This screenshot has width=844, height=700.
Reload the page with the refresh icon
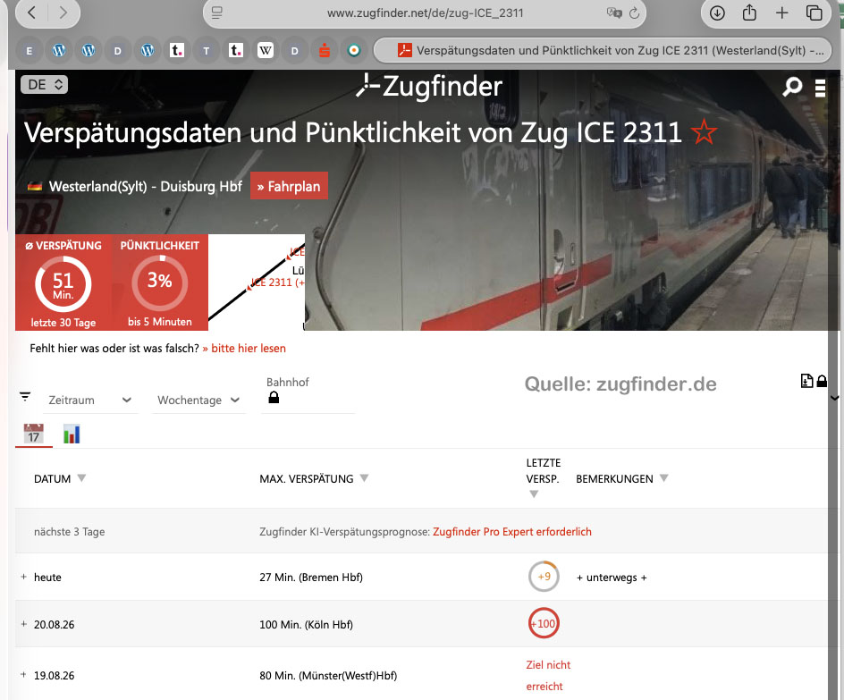635,13
